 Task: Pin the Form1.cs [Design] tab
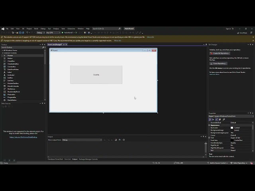point(64,45)
